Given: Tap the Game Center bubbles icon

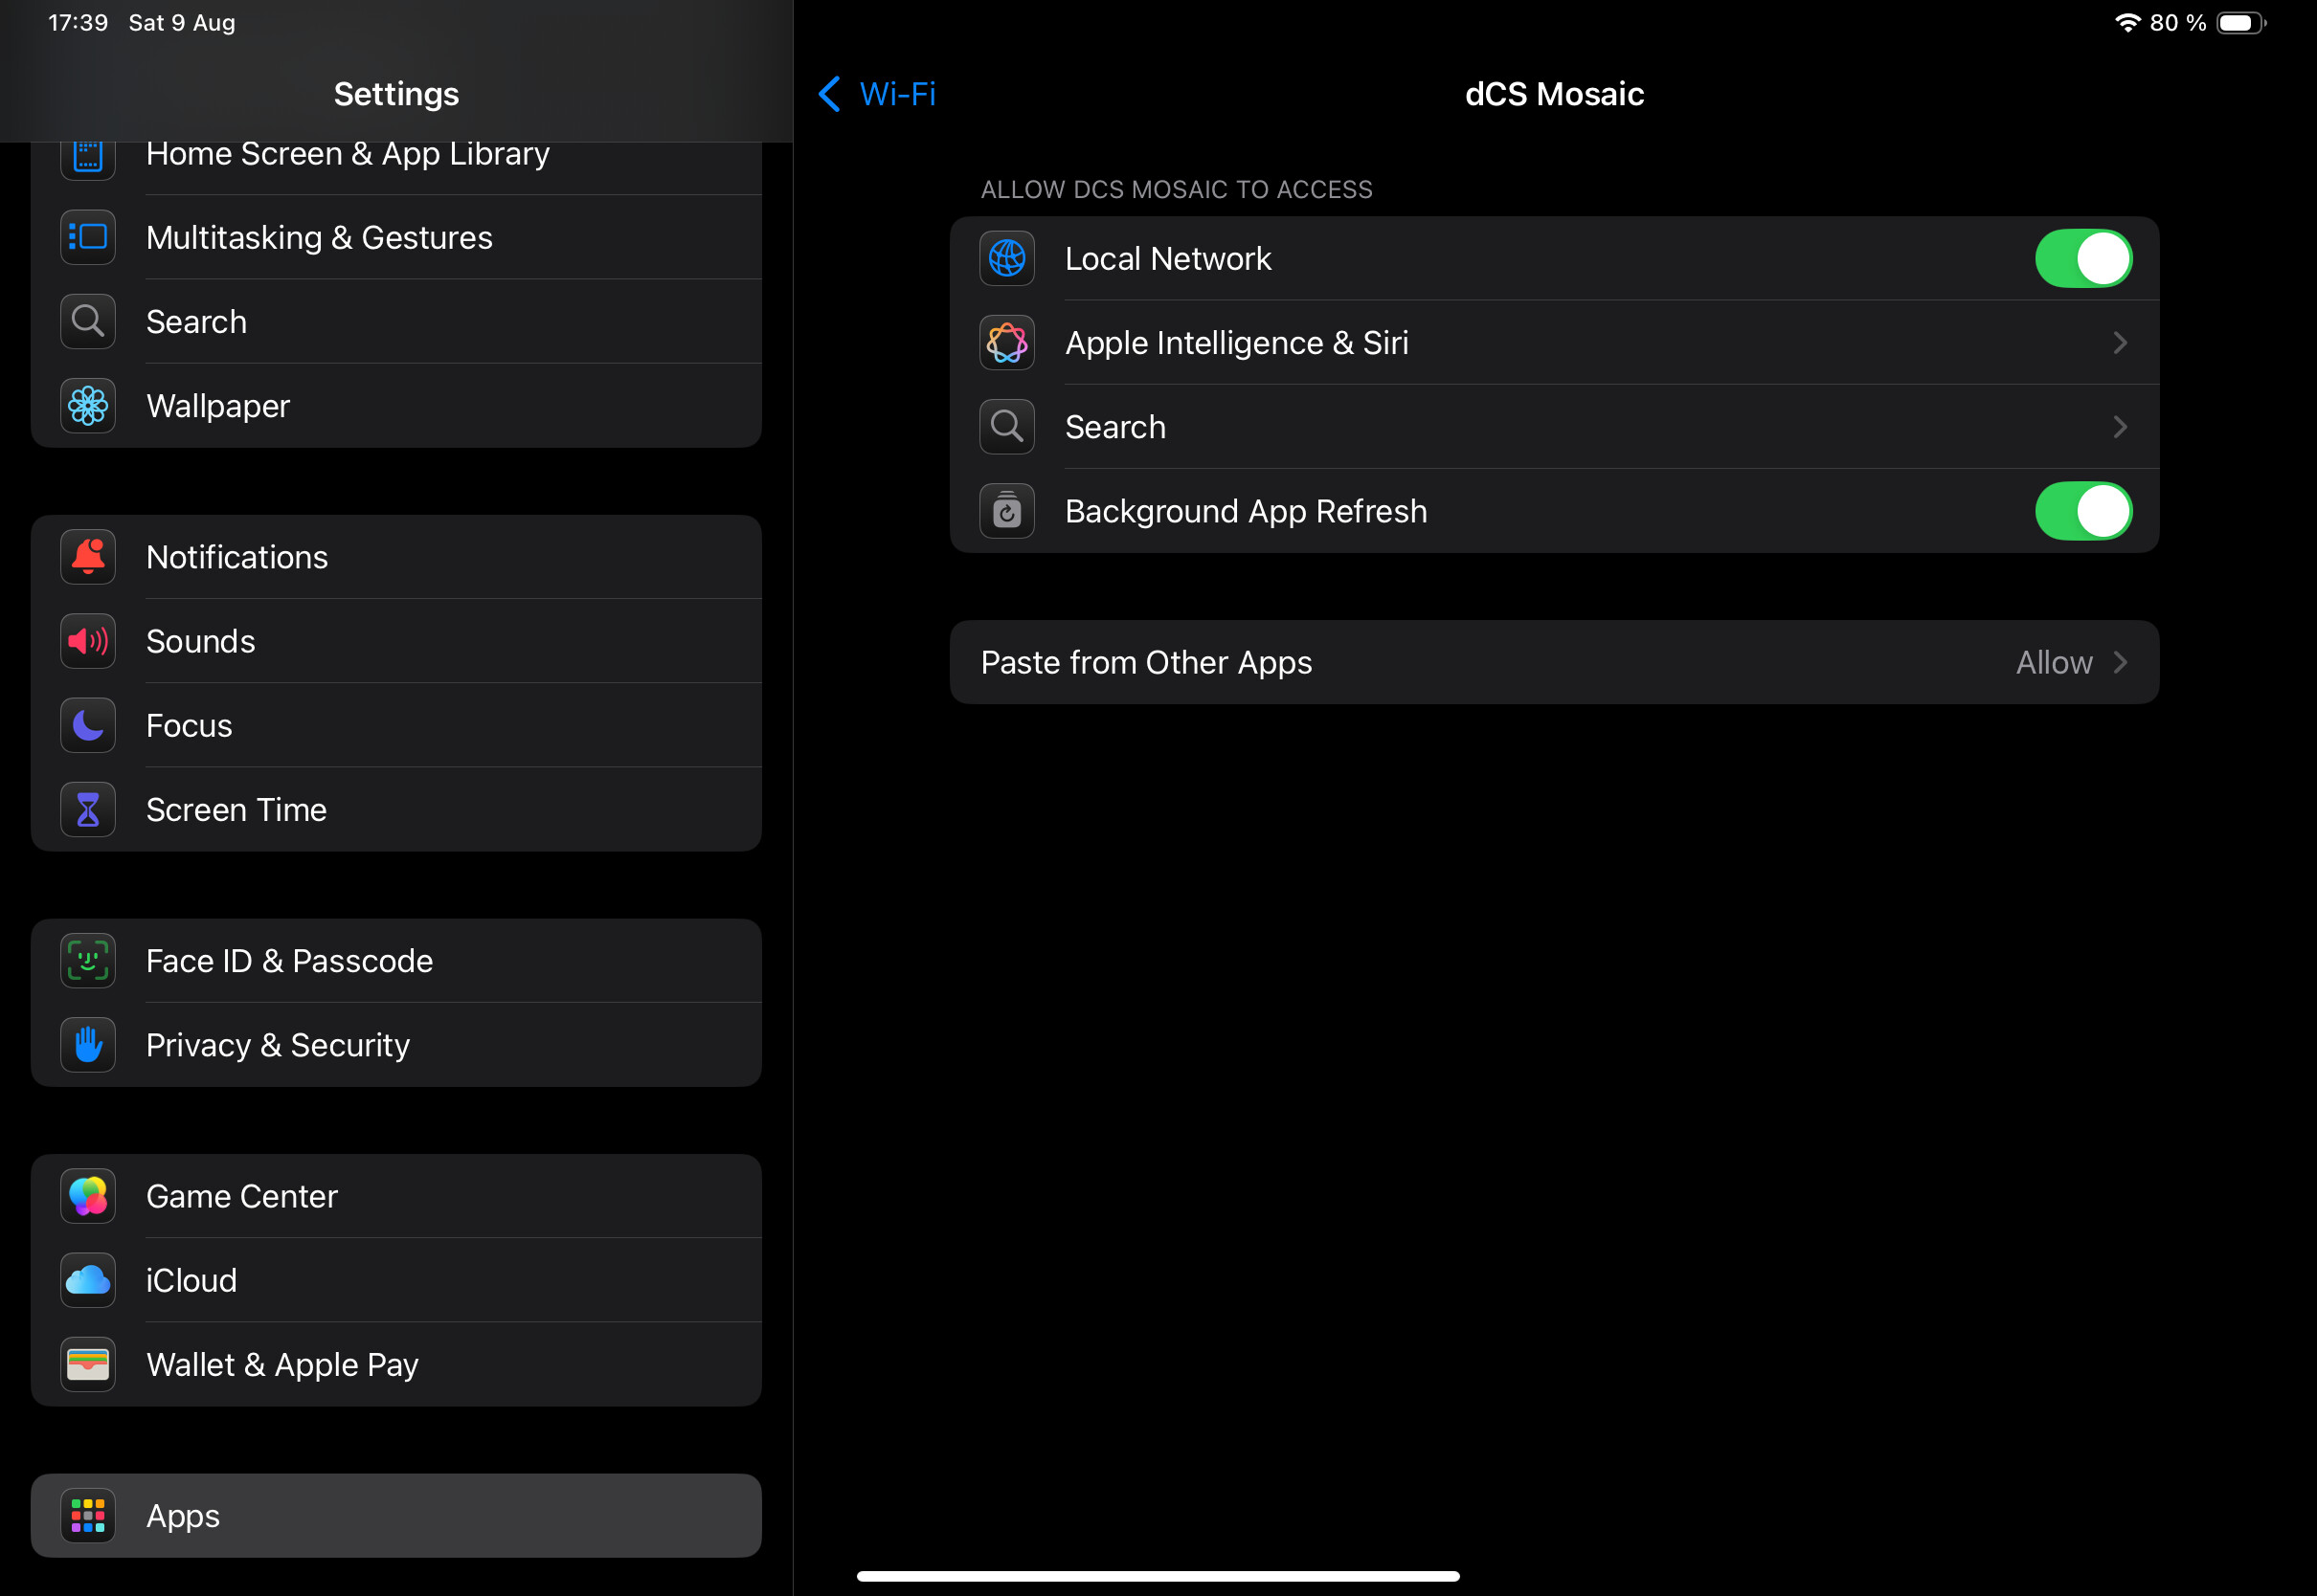Looking at the screenshot, I should pos(88,1196).
